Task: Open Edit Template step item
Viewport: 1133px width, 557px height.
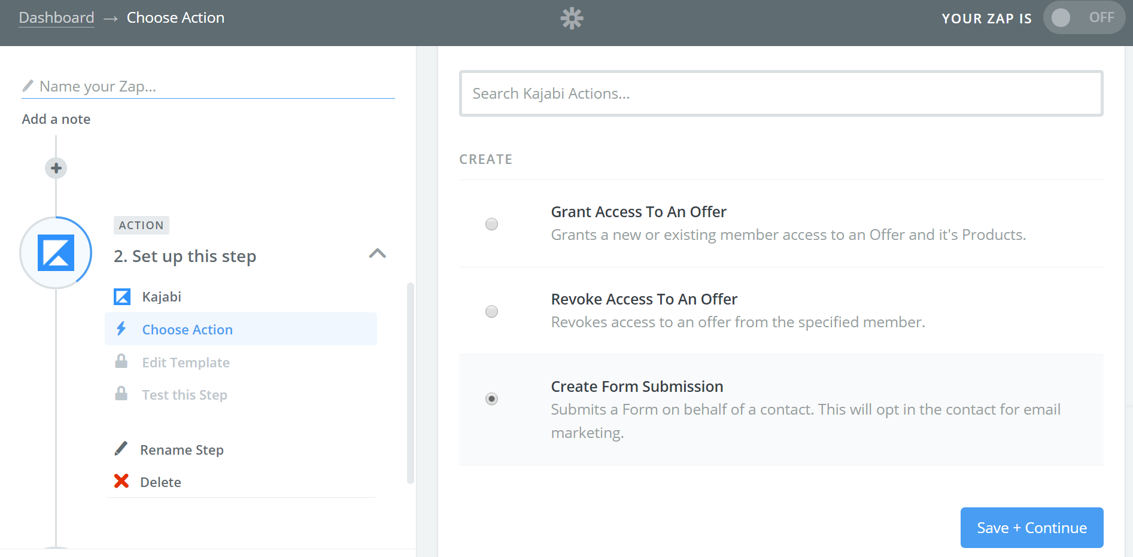Action: [241, 362]
